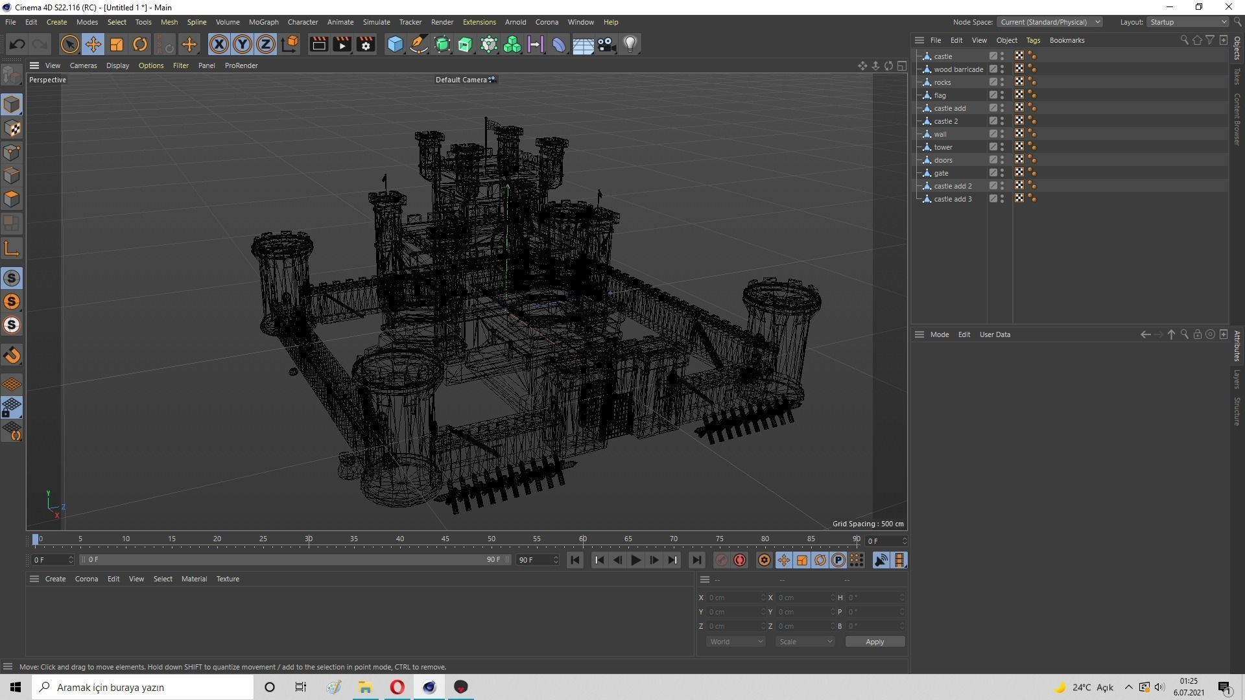Add a Cube primitive object
Image resolution: width=1245 pixels, height=700 pixels.
(395, 44)
